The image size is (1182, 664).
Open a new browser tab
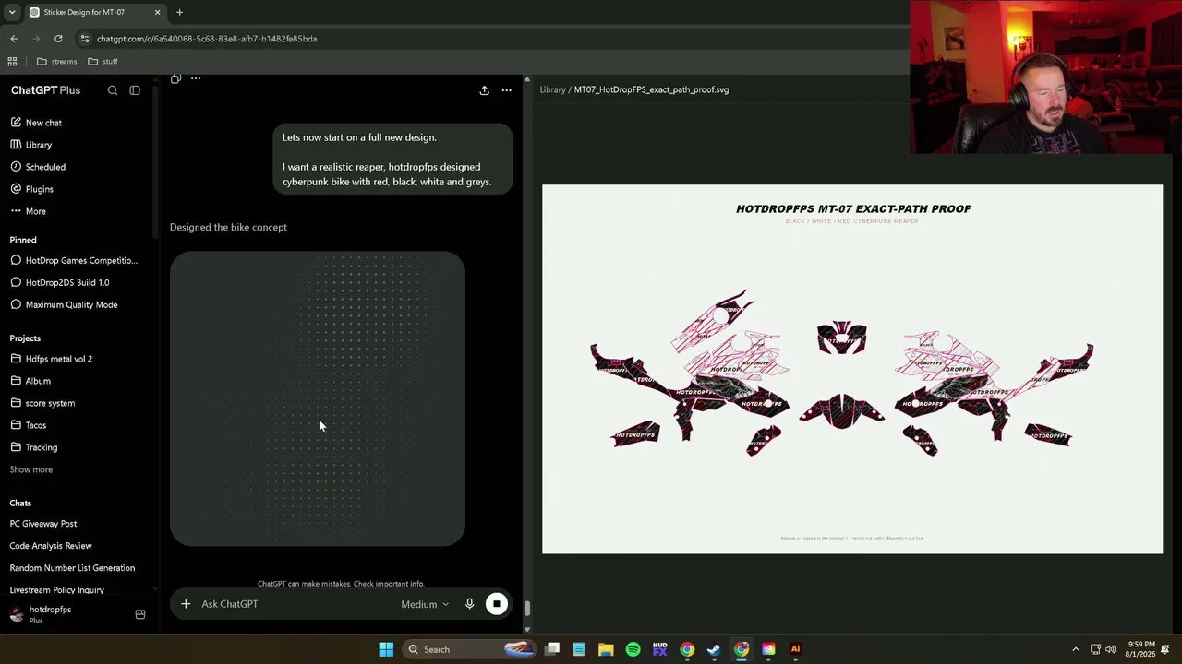pos(179,12)
